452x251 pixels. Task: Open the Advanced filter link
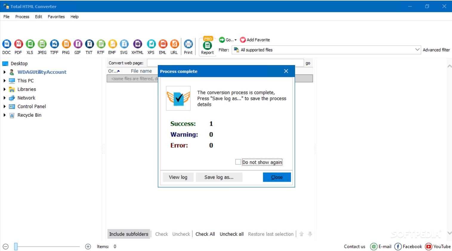pos(436,50)
